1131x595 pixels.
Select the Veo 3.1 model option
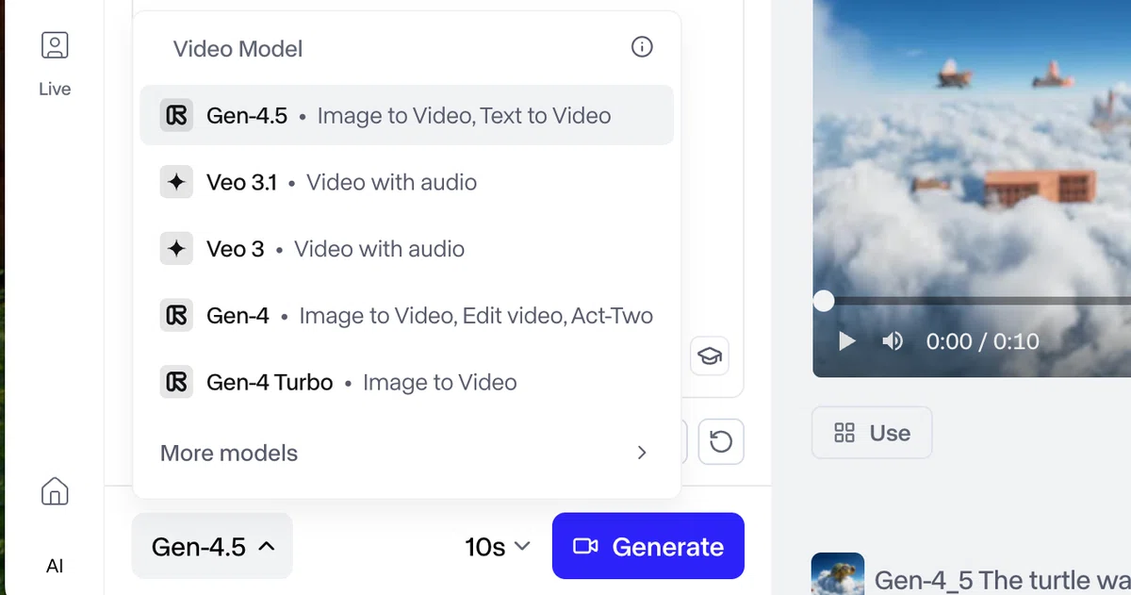(x=407, y=182)
